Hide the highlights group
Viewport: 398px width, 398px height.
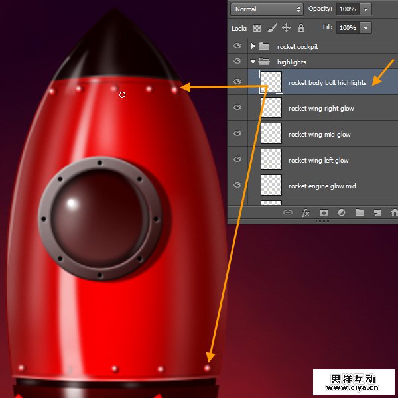237,61
